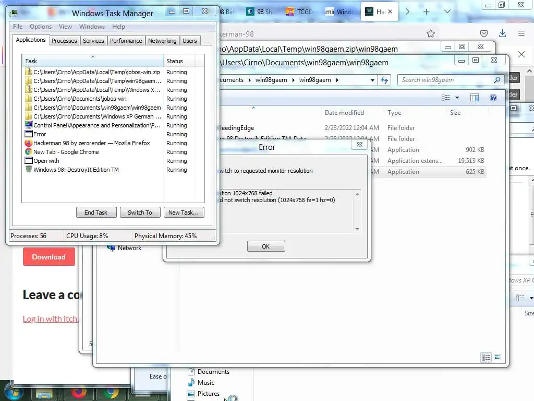
Task: Open Music library in navigation pane
Action: pyautogui.click(x=202, y=383)
